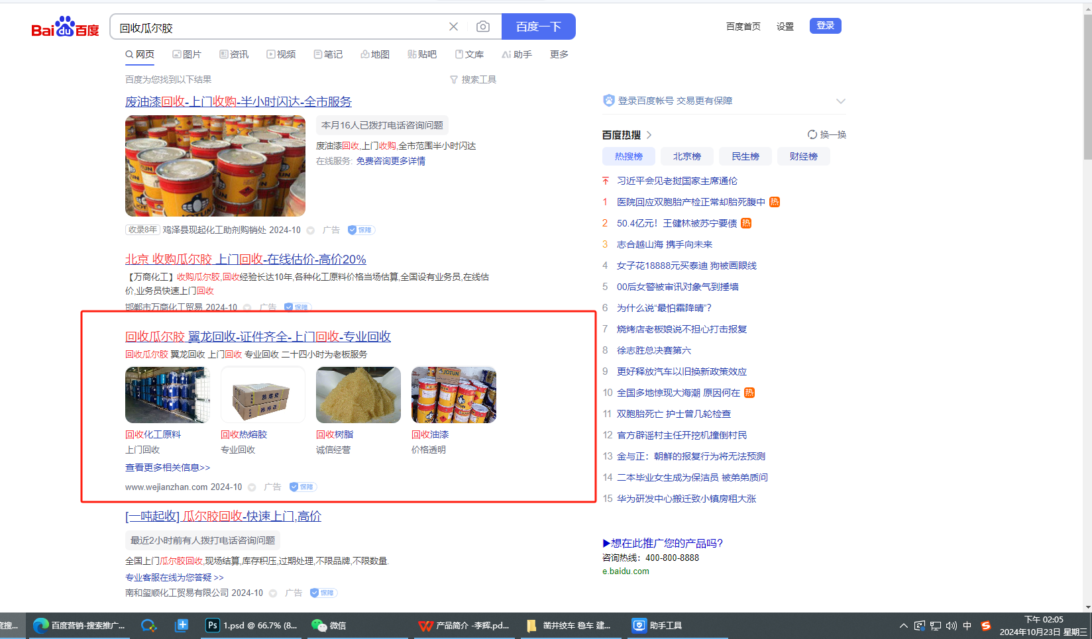The width and height of the screenshot is (1092, 639).
Task: Open the 回收热熔胶 caption link
Action: click(x=244, y=434)
